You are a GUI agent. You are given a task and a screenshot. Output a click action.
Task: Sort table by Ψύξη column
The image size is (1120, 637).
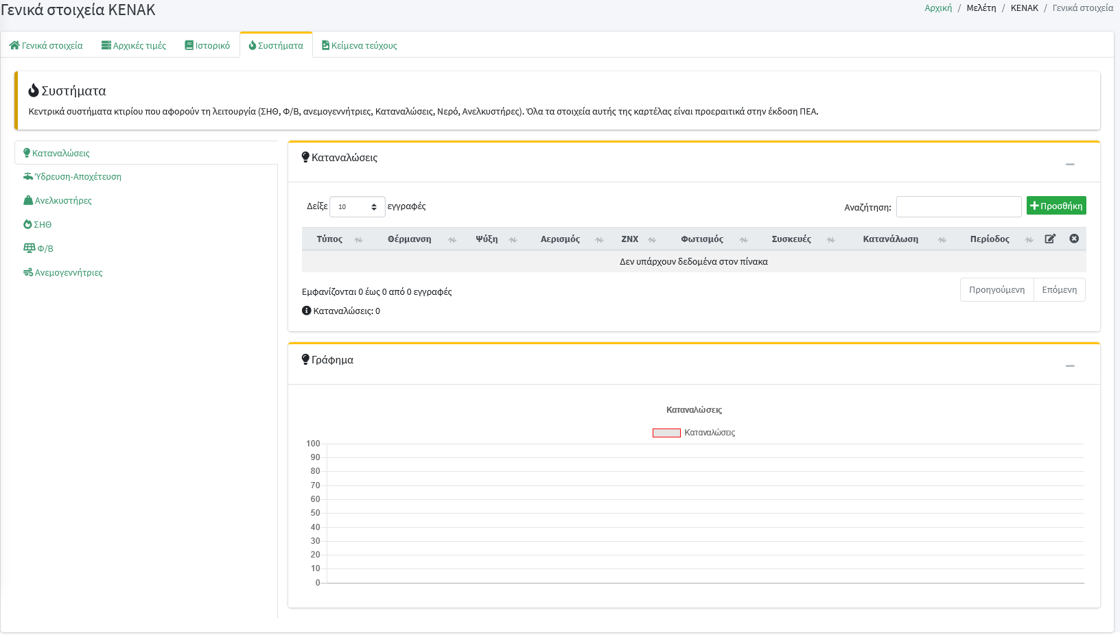pos(487,239)
